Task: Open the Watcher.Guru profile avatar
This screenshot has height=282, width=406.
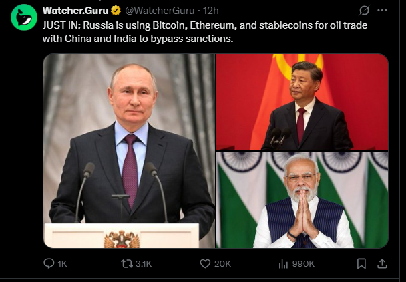Action: (24, 17)
